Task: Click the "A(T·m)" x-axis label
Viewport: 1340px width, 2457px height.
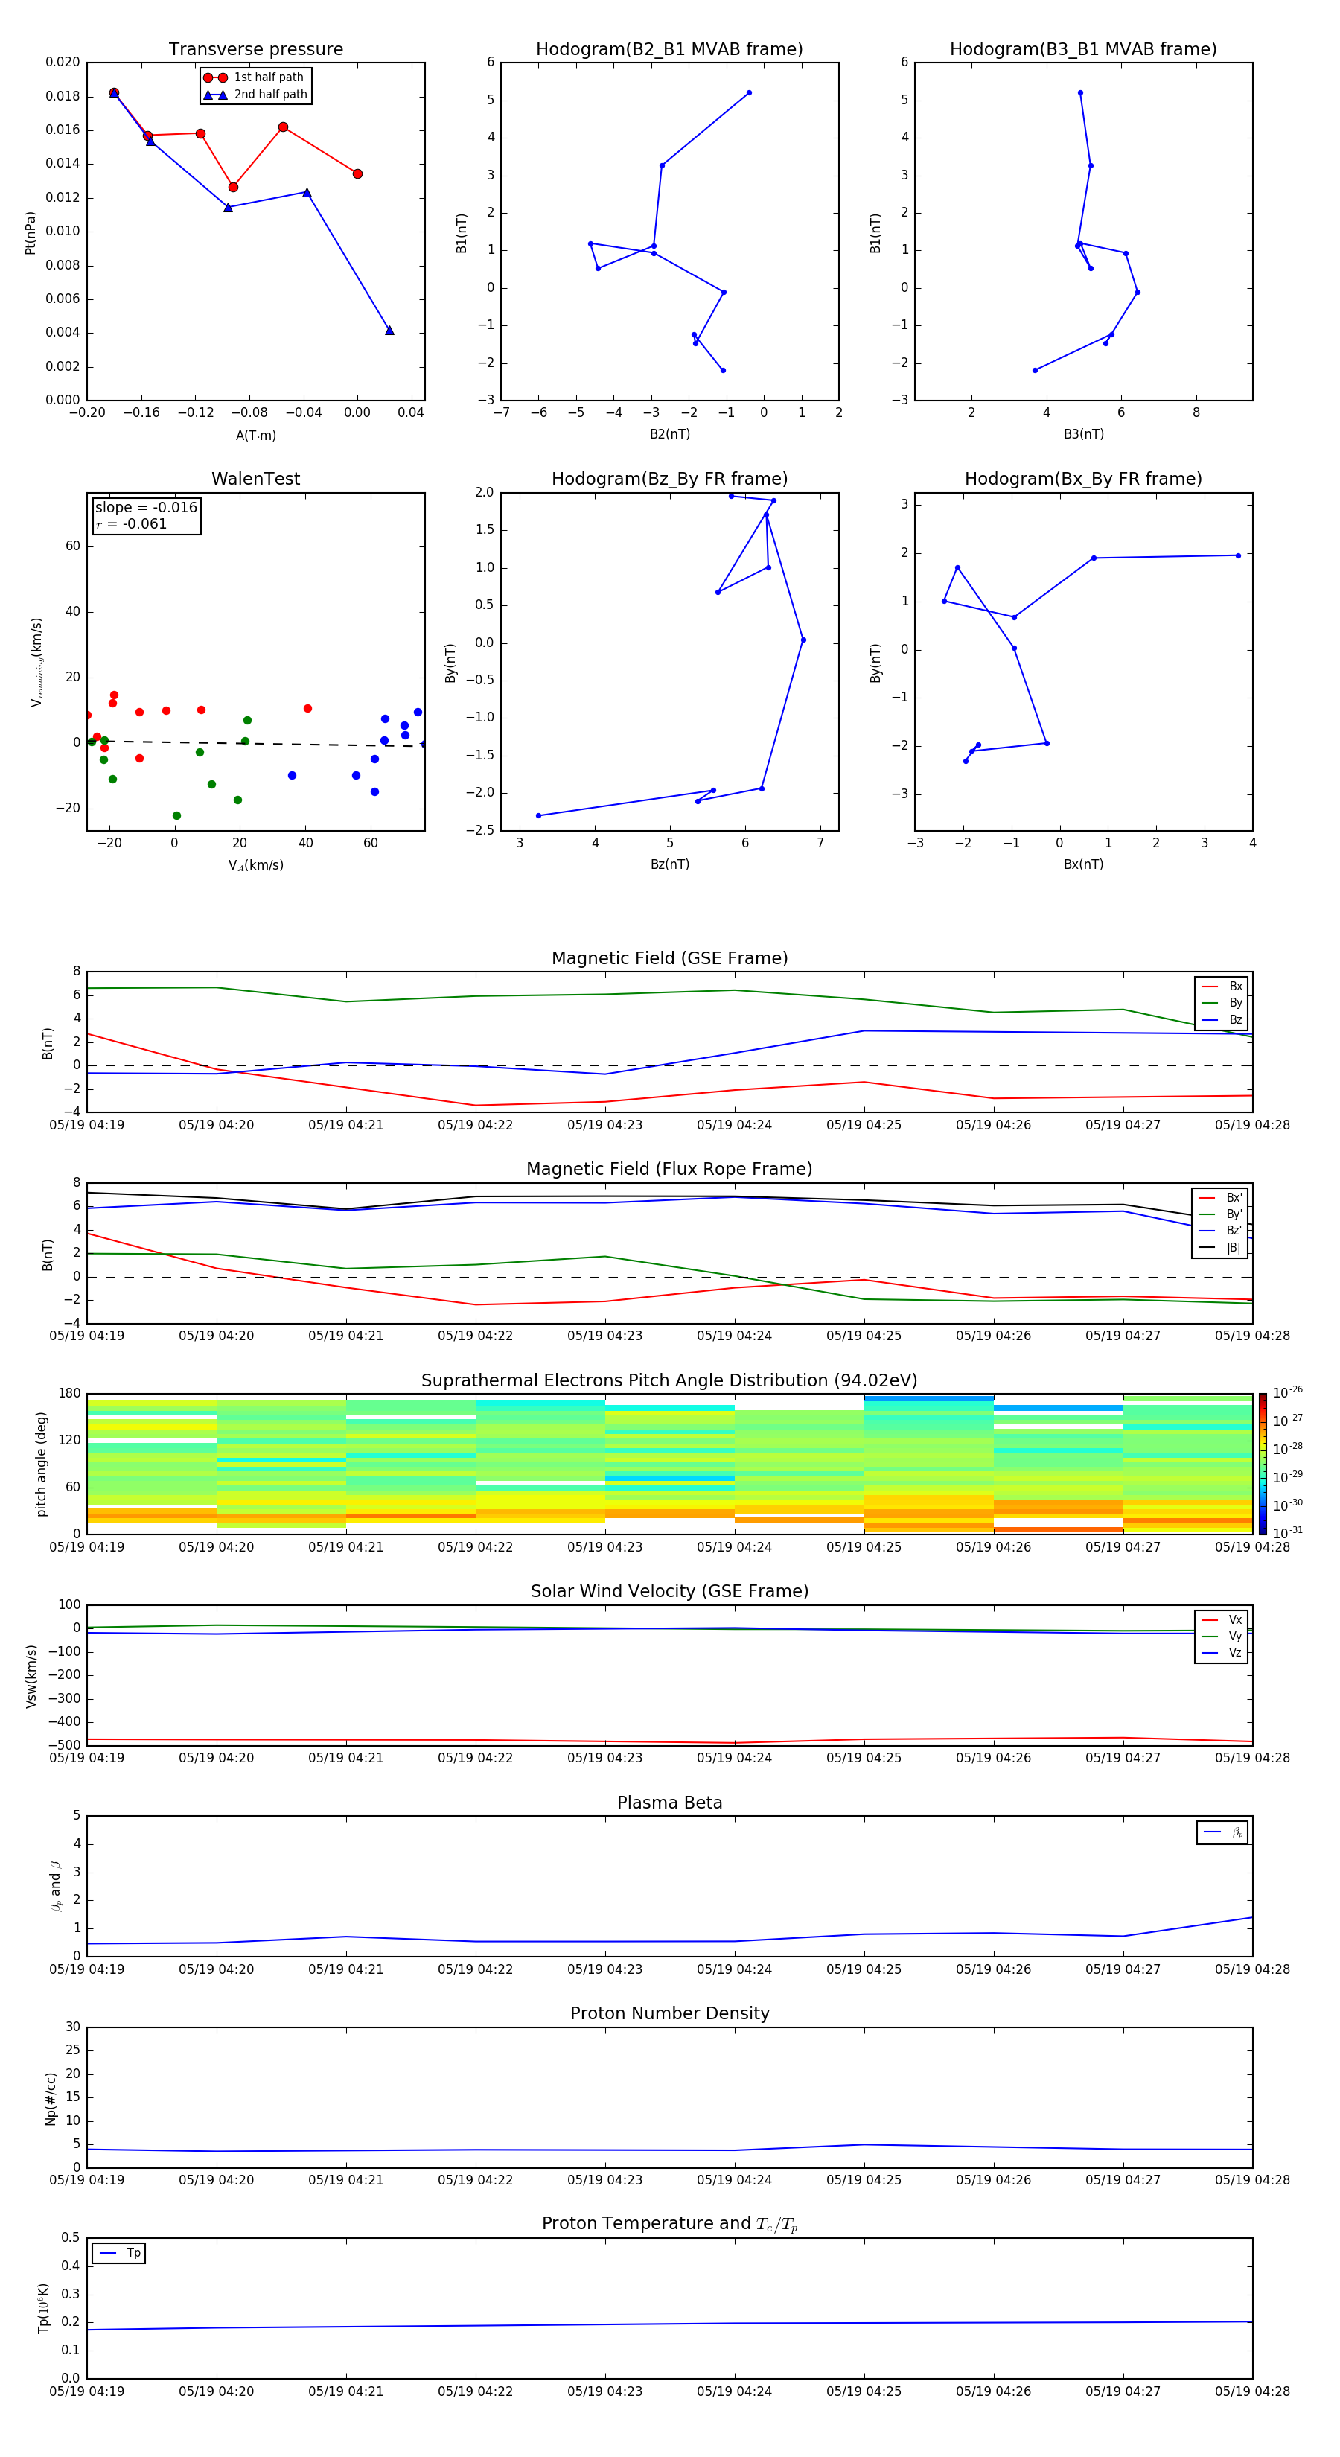Action: pos(255,435)
